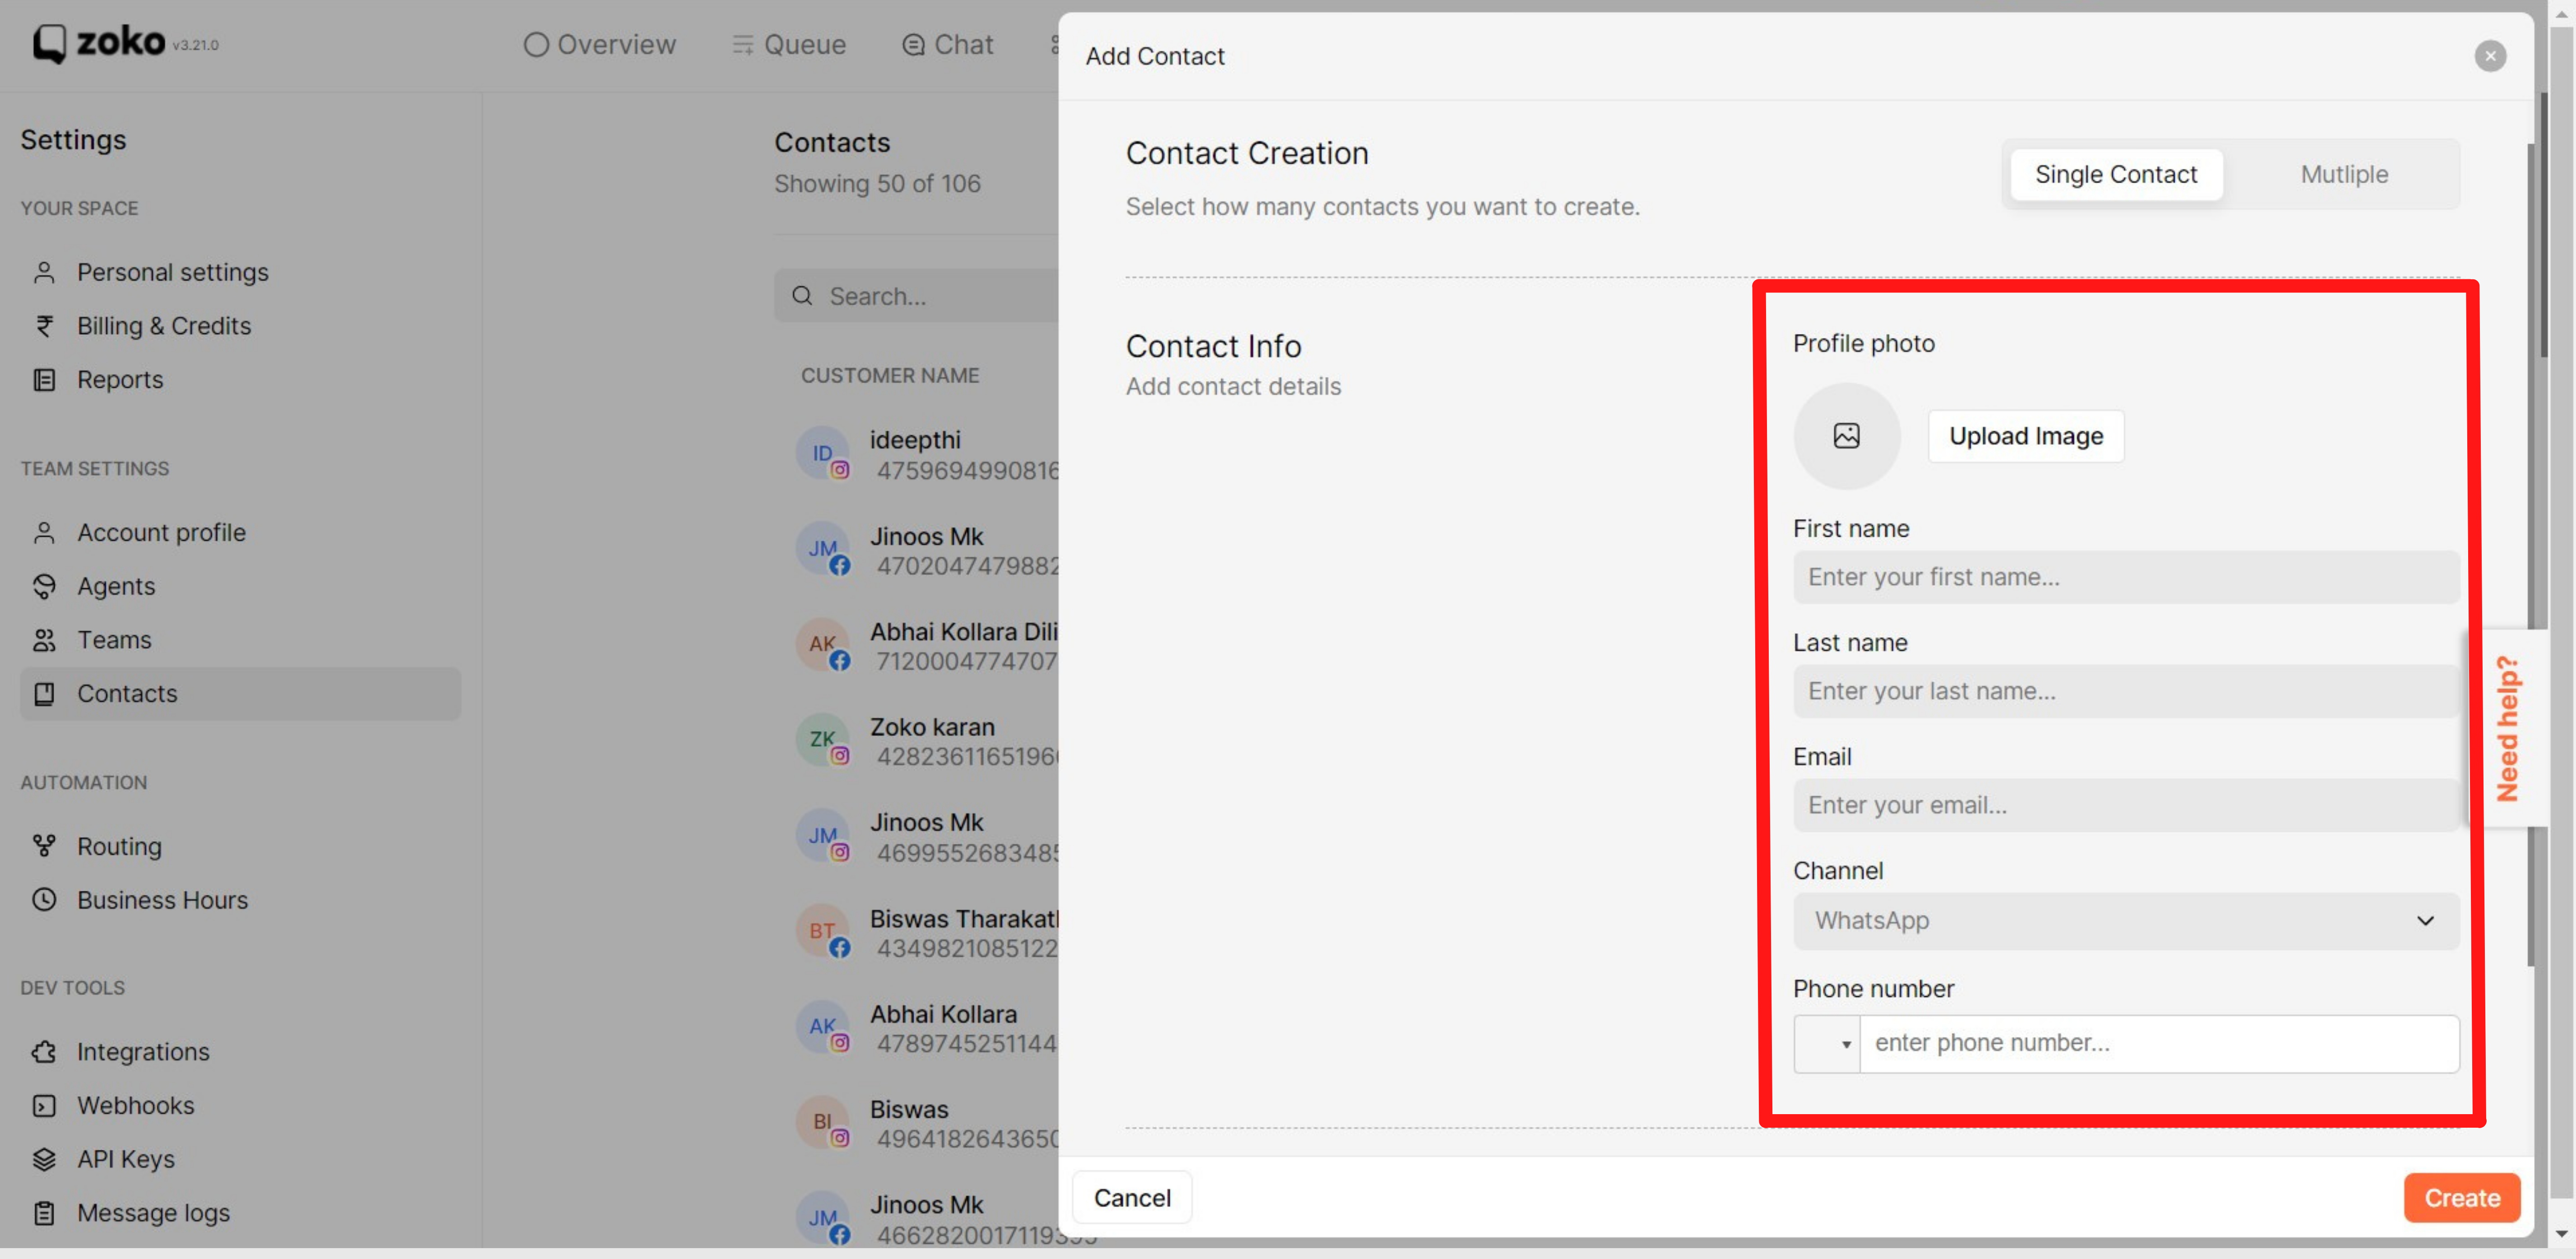Click the Last name input field
The image size is (2576, 1259).
(x=2126, y=691)
